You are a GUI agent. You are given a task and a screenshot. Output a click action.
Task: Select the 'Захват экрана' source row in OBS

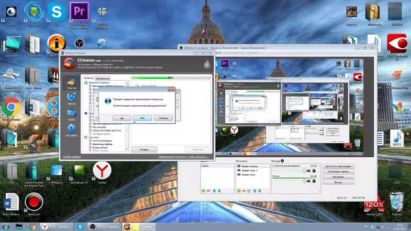[253, 166]
